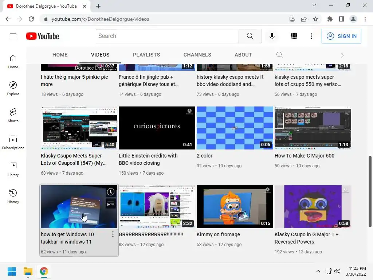Viewport: 373px width, 280px height.
Task: Open Little Einstein crédits video title
Action: point(148,159)
